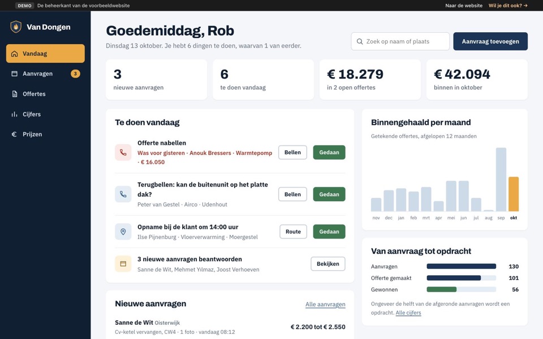Click the nov bar in the chart

pos(376,205)
